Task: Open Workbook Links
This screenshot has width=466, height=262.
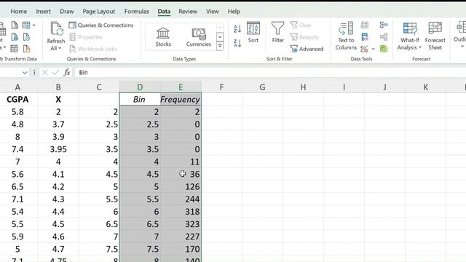Action: (x=93, y=49)
